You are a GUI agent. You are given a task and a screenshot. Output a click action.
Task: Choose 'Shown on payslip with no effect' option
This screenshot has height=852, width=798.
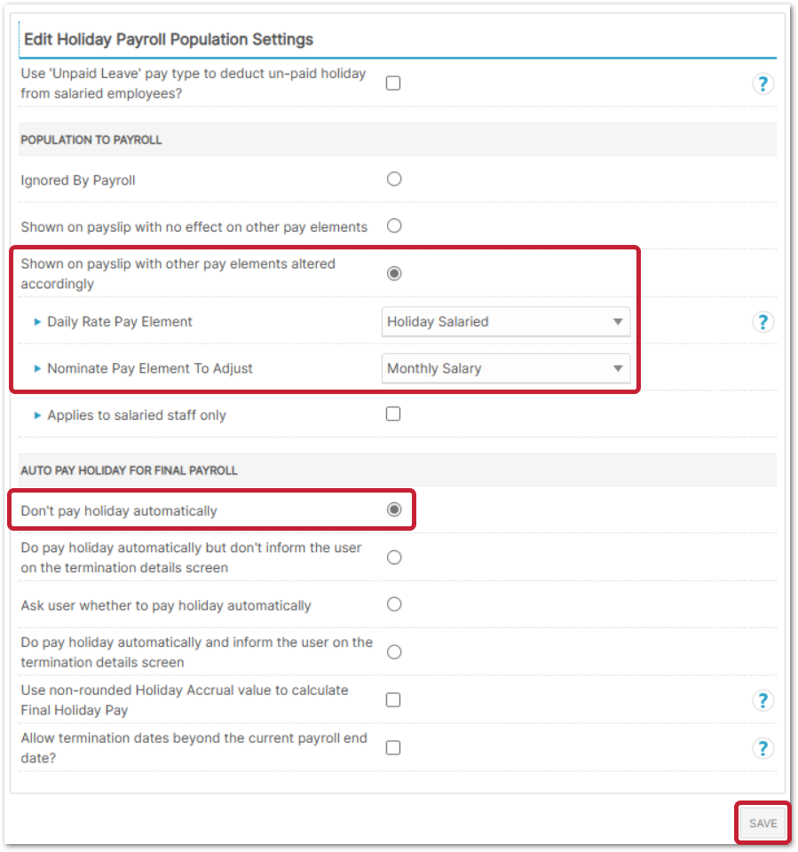(394, 225)
